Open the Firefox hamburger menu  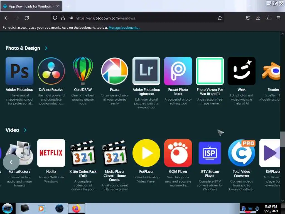[278, 18]
